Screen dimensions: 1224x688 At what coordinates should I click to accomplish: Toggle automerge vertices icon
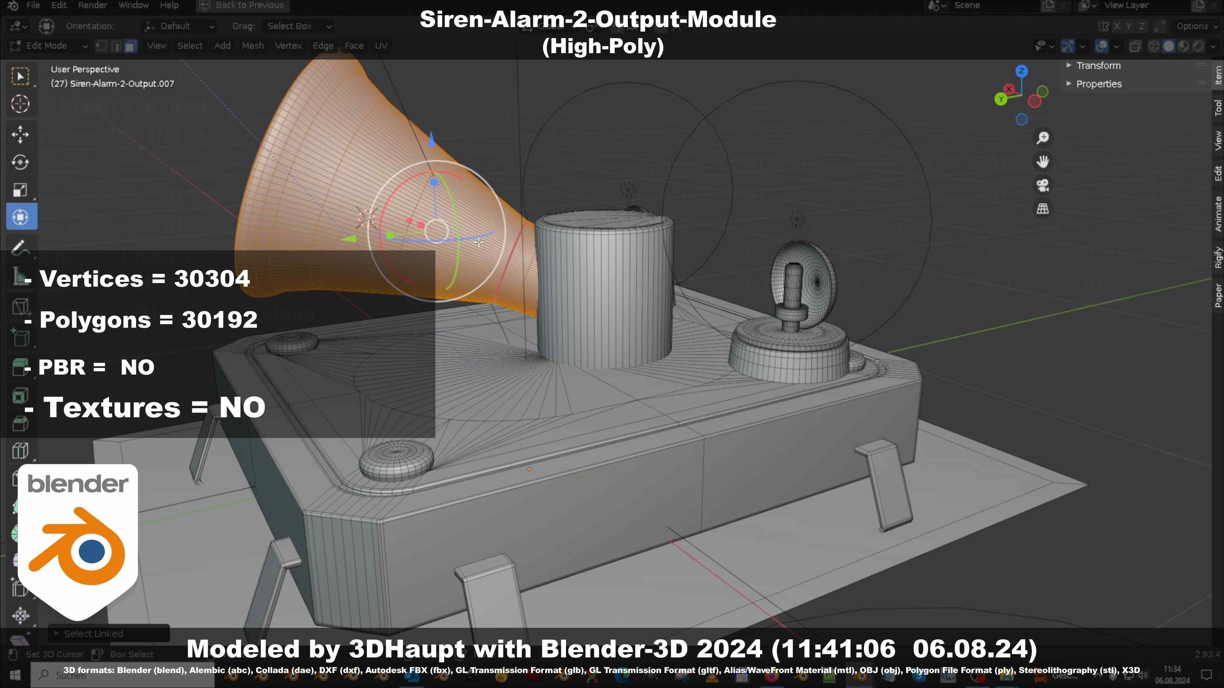pyautogui.click(x=1160, y=26)
